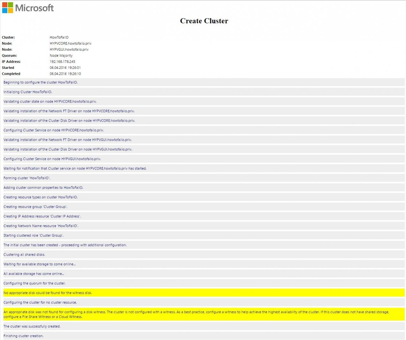The height and width of the screenshot is (340, 406).
Task: Click Network FT Driver validation row for HYPVGUI
Action: pos(204,140)
